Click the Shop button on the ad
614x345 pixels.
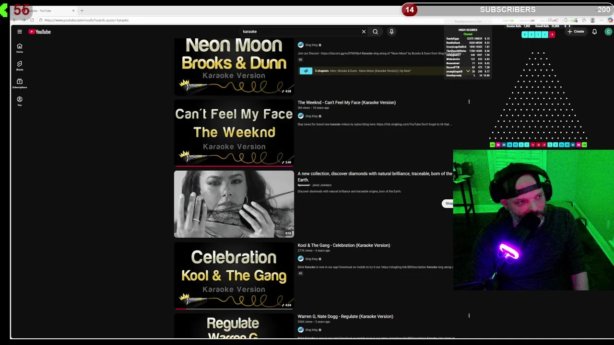point(448,203)
